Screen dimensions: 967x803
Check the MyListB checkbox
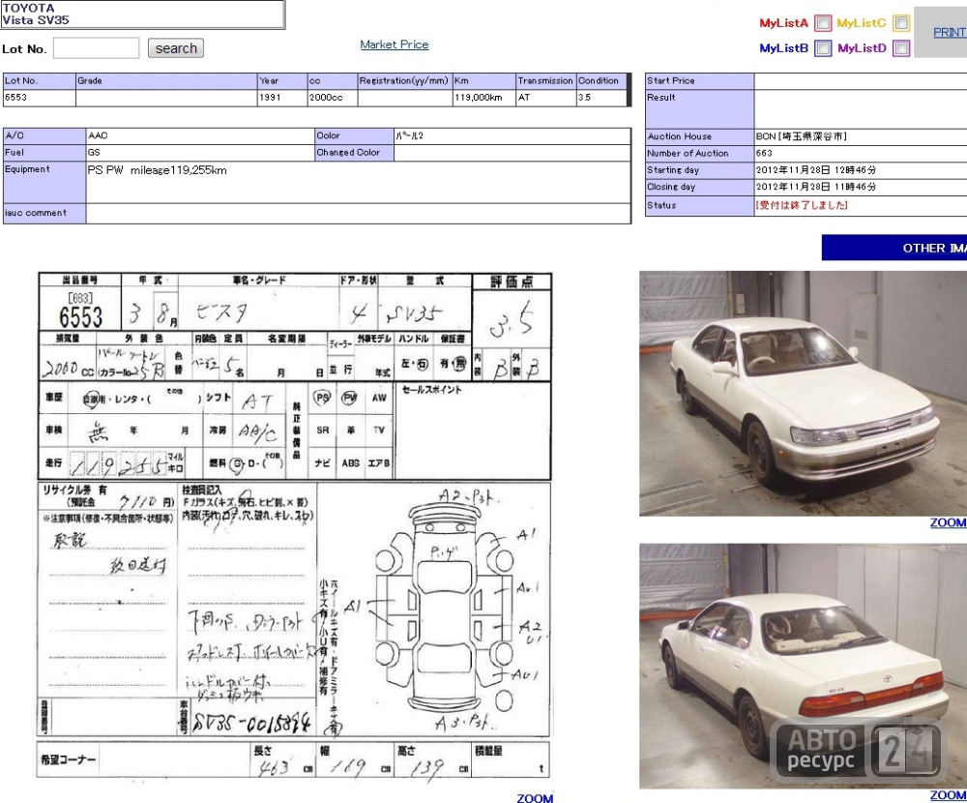[823, 48]
